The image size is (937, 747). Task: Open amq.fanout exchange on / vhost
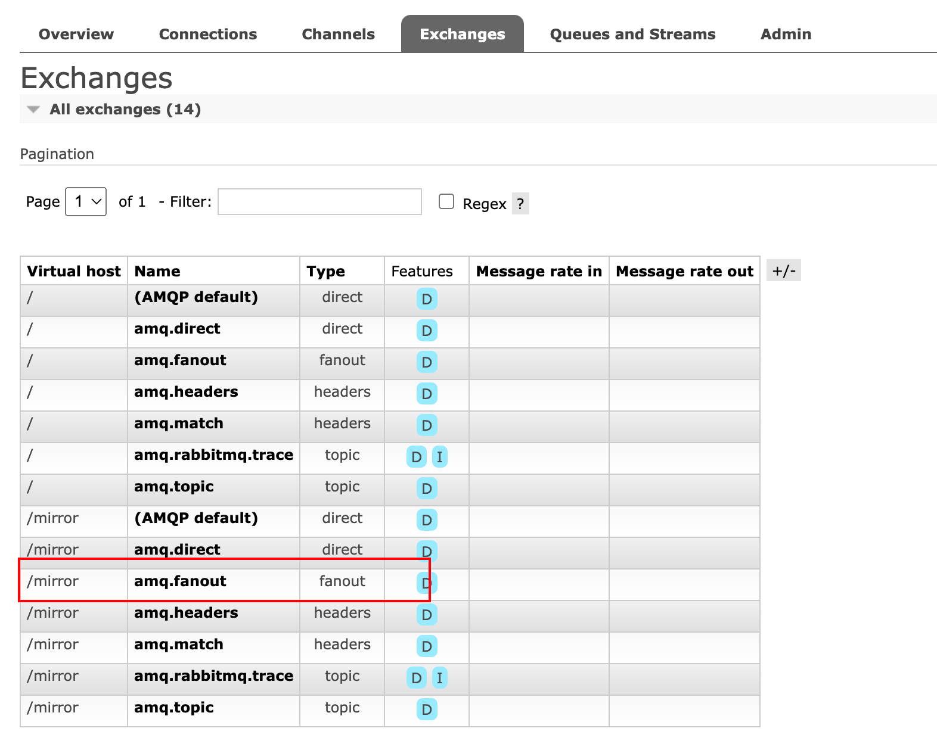pos(180,360)
